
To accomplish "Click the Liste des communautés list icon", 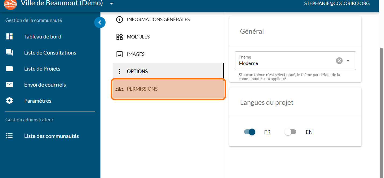I will coord(9,136).
